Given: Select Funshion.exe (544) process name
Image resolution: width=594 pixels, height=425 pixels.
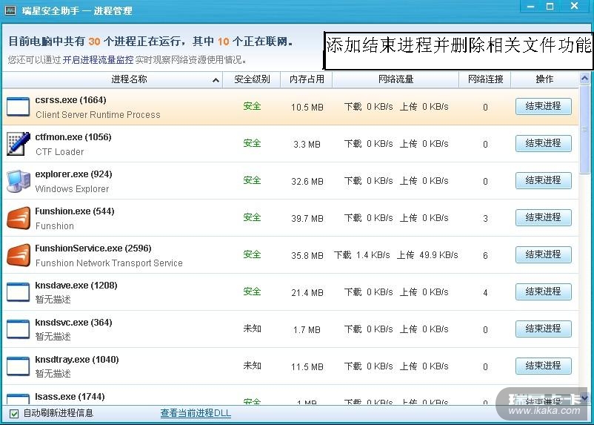Looking at the screenshot, I should tap(75, 211).
